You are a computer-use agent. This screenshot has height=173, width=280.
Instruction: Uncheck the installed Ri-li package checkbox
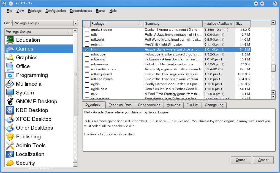87,49
